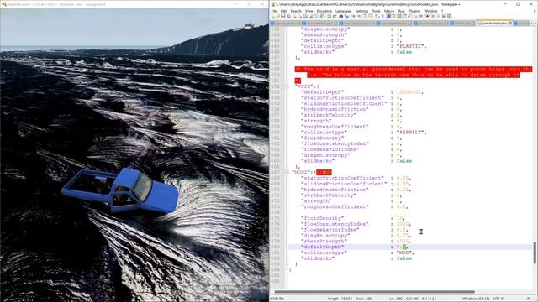Open the Window menu

[430, 11]
